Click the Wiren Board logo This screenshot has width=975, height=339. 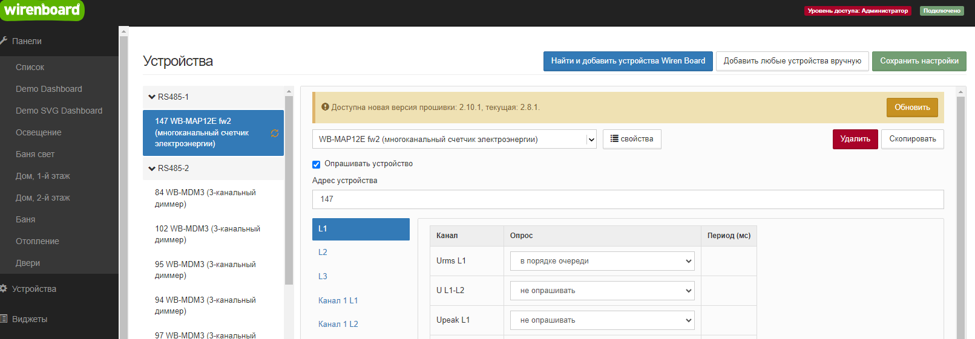point(42,10)
